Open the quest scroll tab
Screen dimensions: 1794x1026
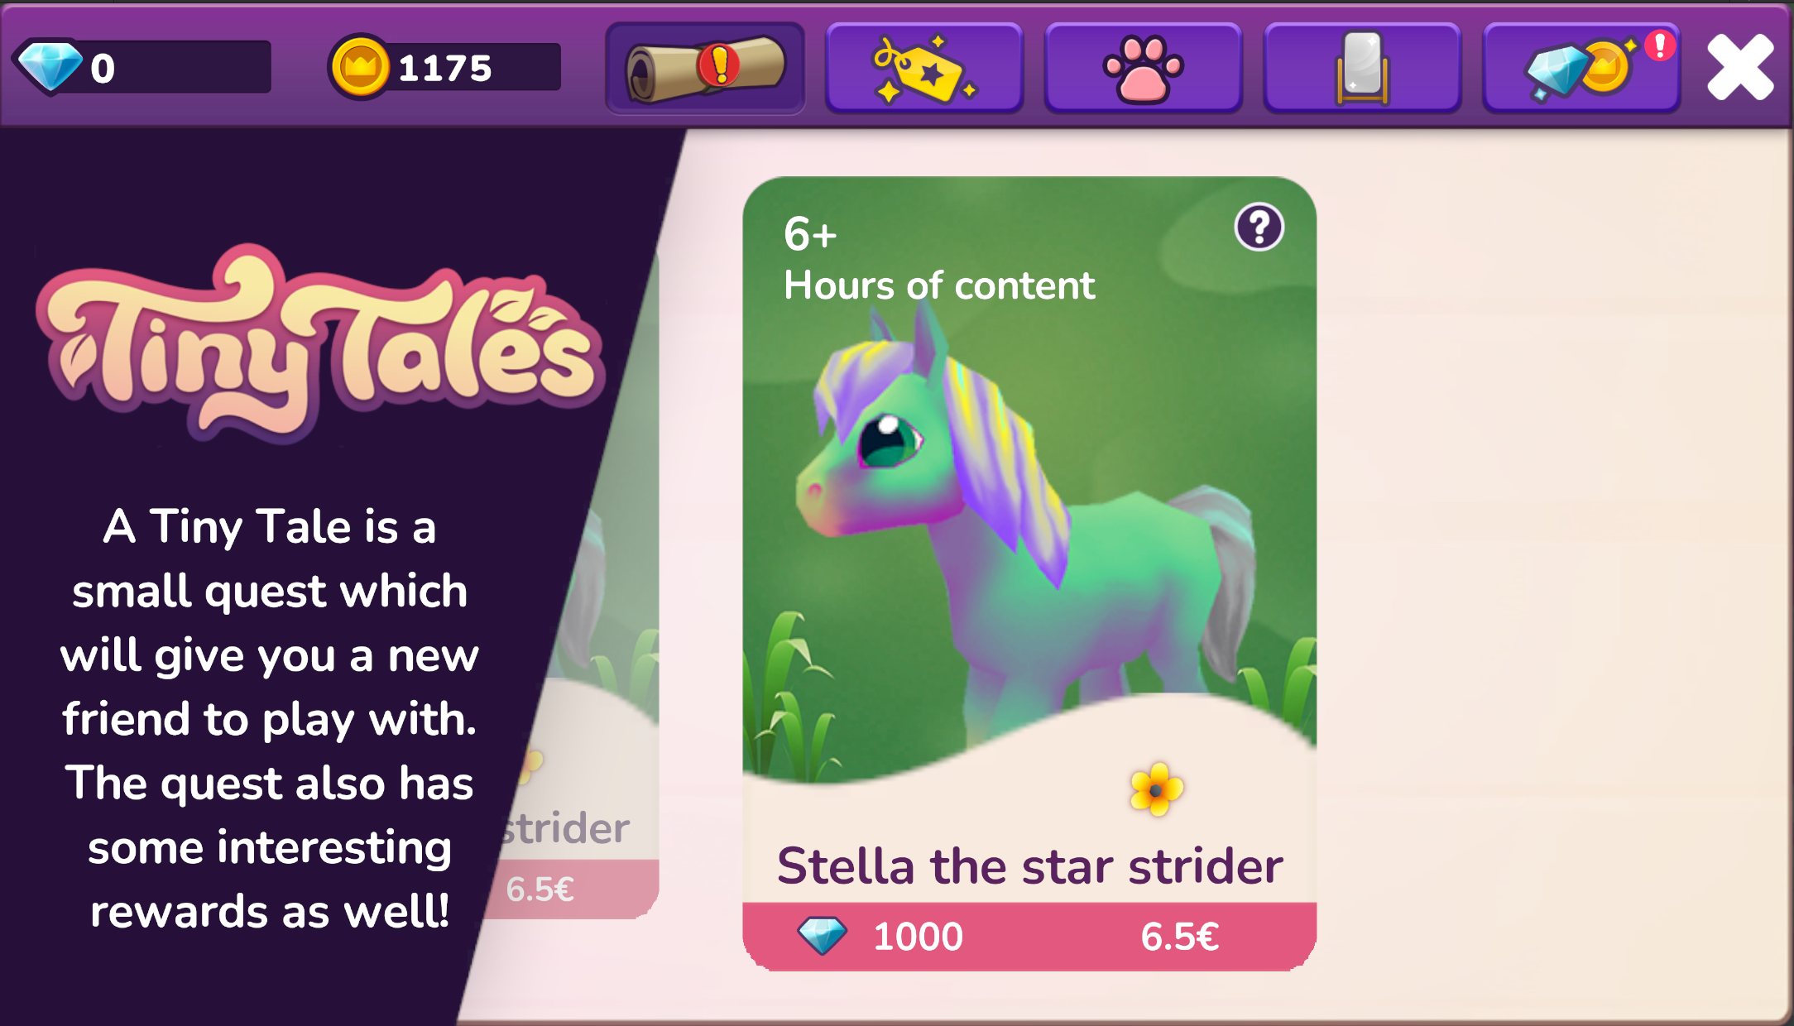point(705,69)
